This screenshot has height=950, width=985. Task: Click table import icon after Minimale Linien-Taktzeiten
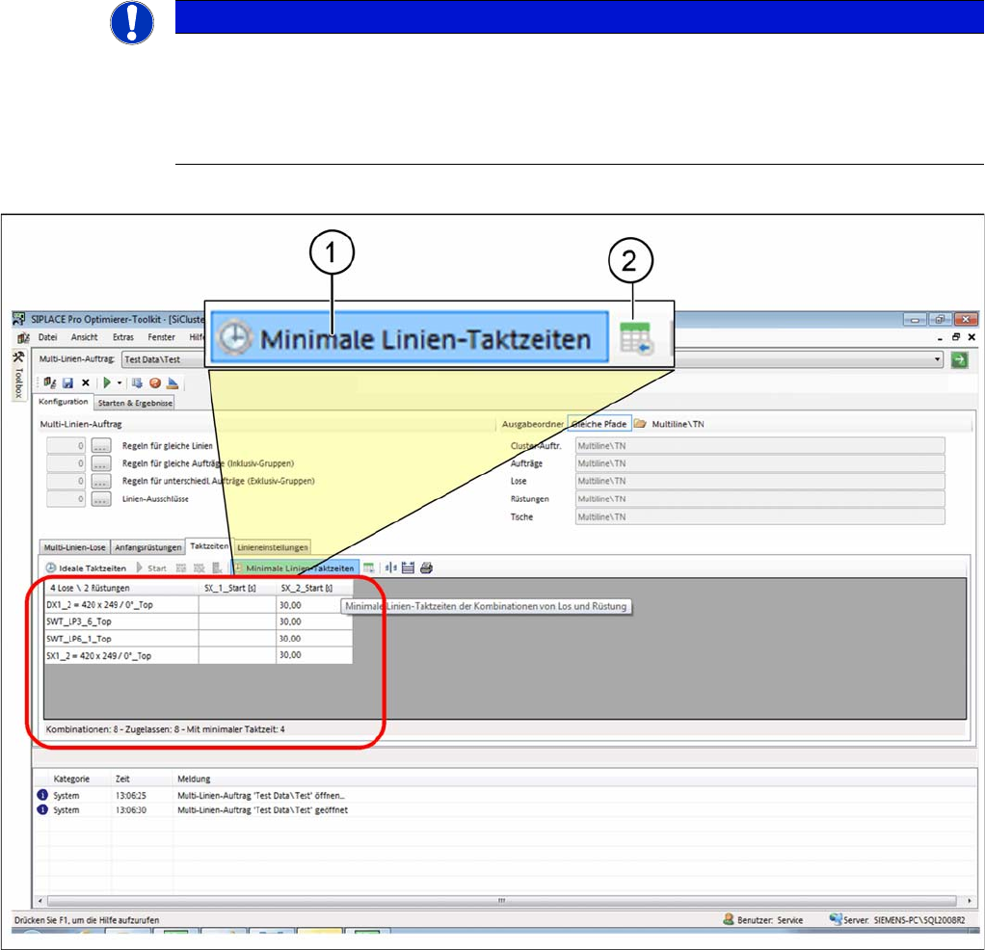pyautogui.click(x=369, y=567)
